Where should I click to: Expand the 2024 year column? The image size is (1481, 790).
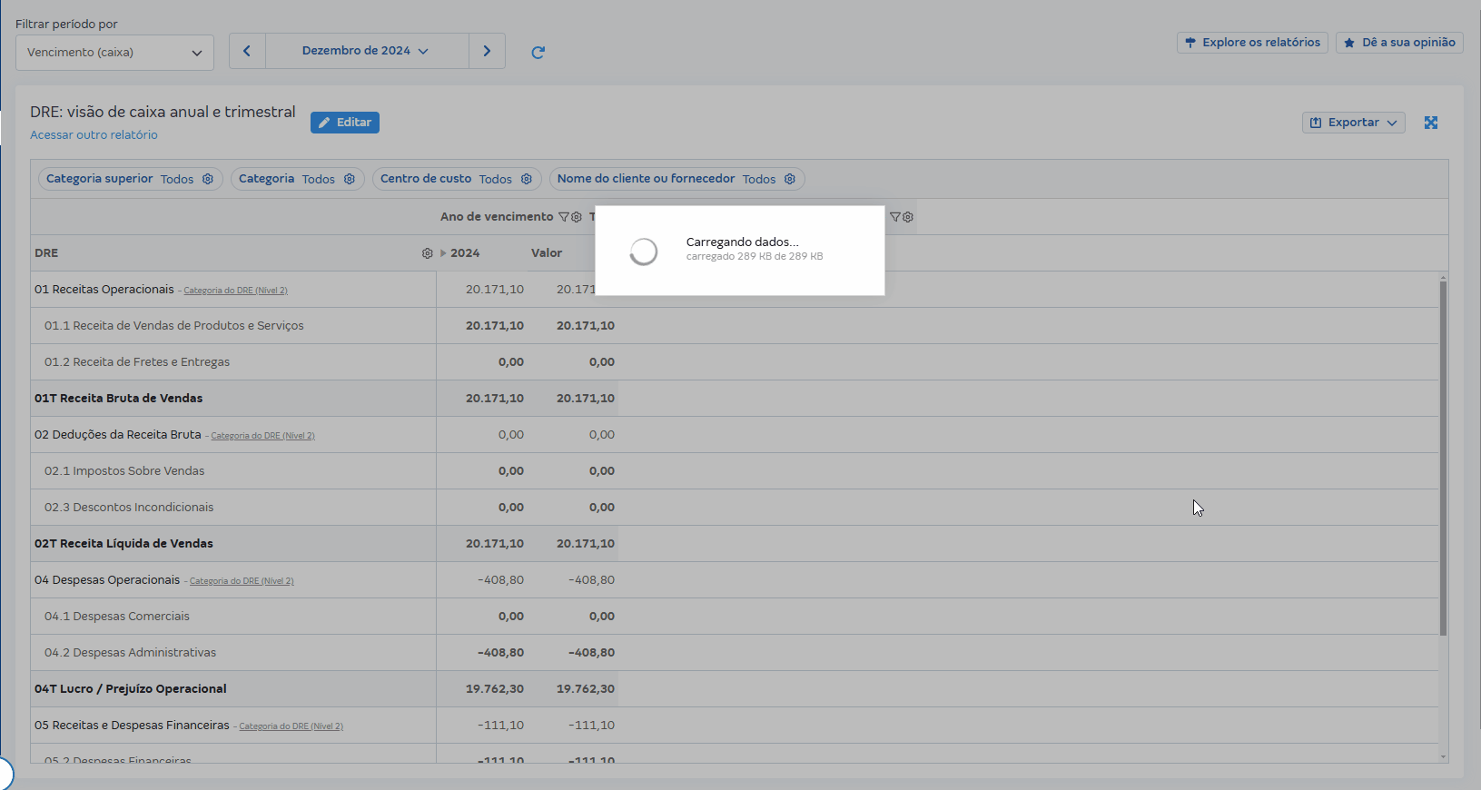tap(443, 253)
